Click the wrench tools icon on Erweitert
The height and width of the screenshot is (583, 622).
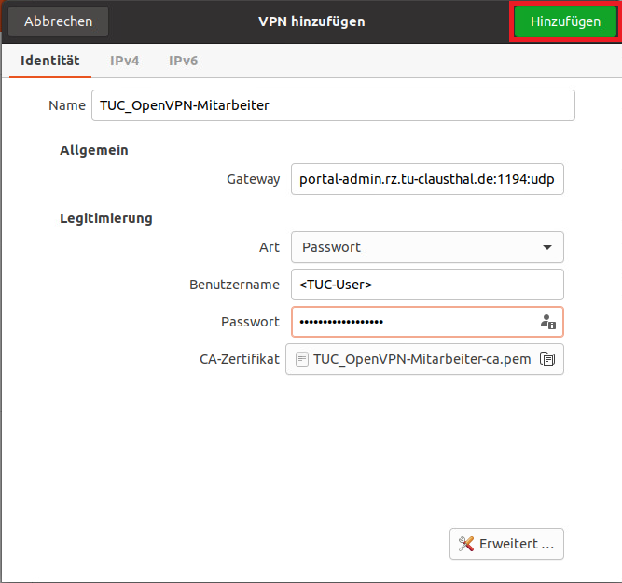click(x=466, y=544)
